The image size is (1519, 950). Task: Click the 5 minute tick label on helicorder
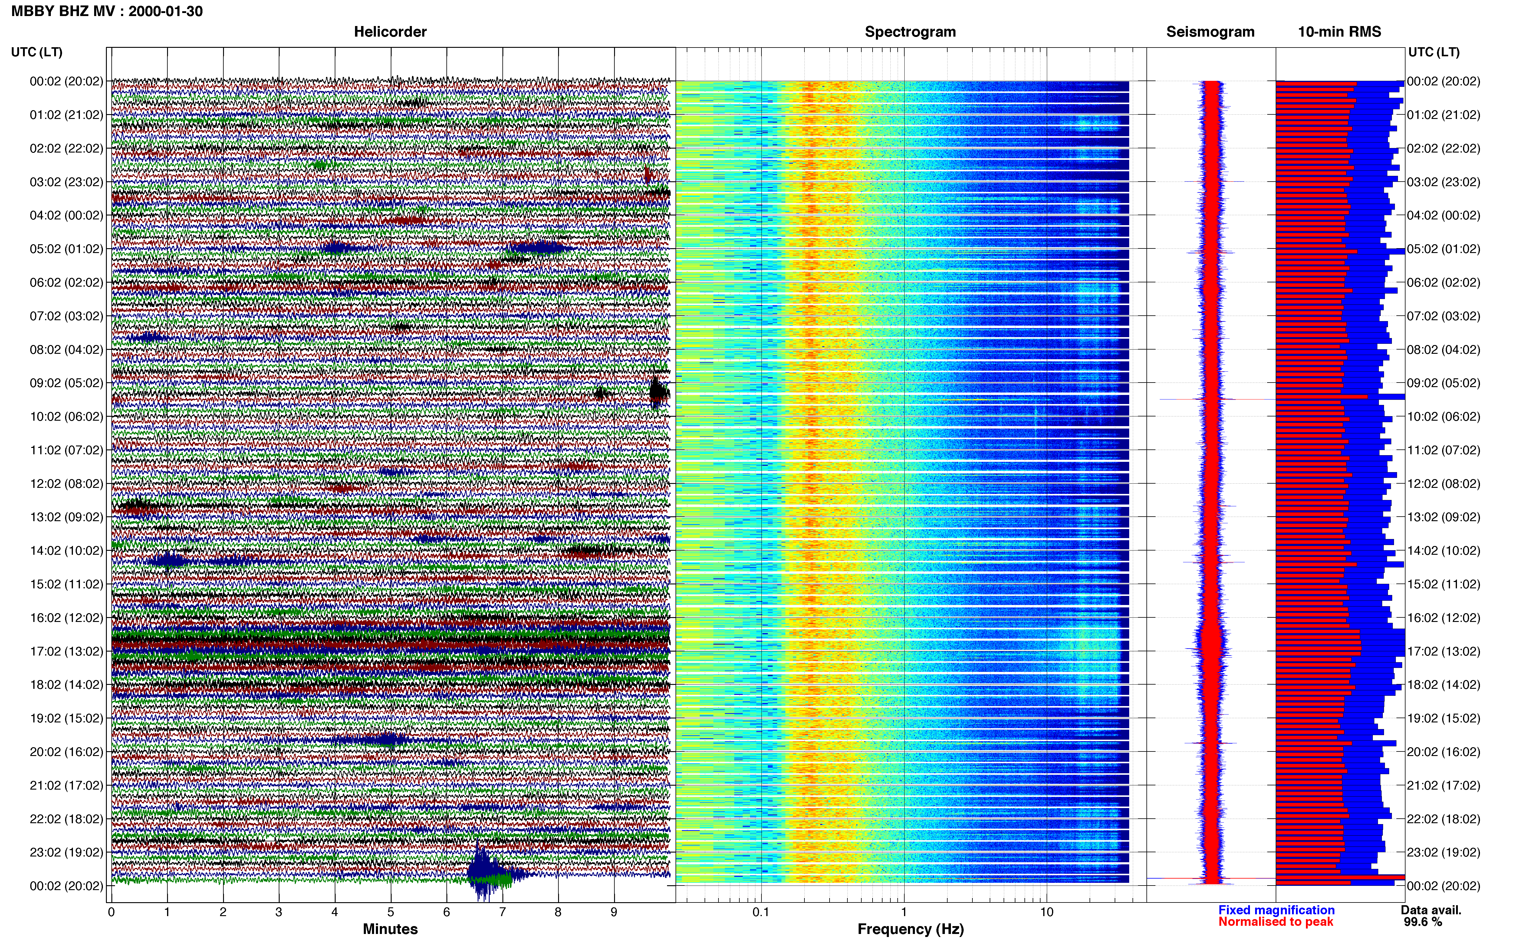pos(391,912)
